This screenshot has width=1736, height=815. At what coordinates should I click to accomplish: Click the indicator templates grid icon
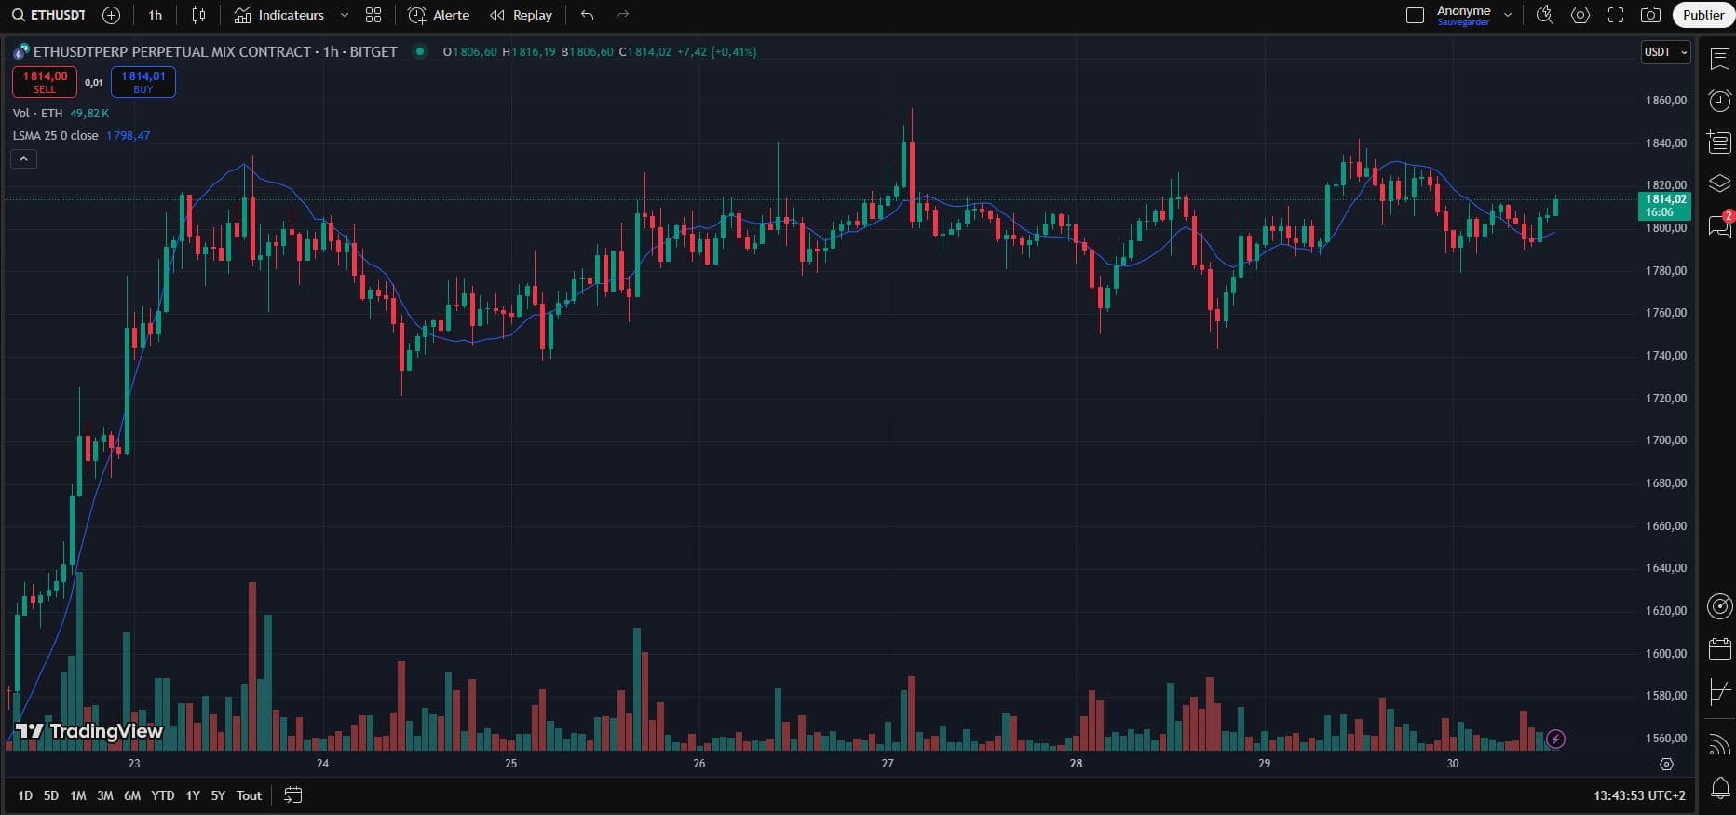(x=373, y=15)
